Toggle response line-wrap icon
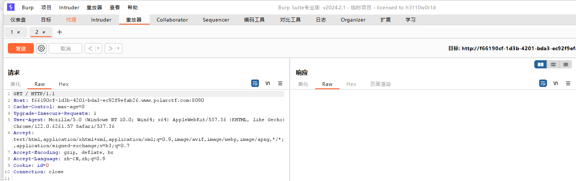The height and width of the screenshot is (181, 576). 543,83
